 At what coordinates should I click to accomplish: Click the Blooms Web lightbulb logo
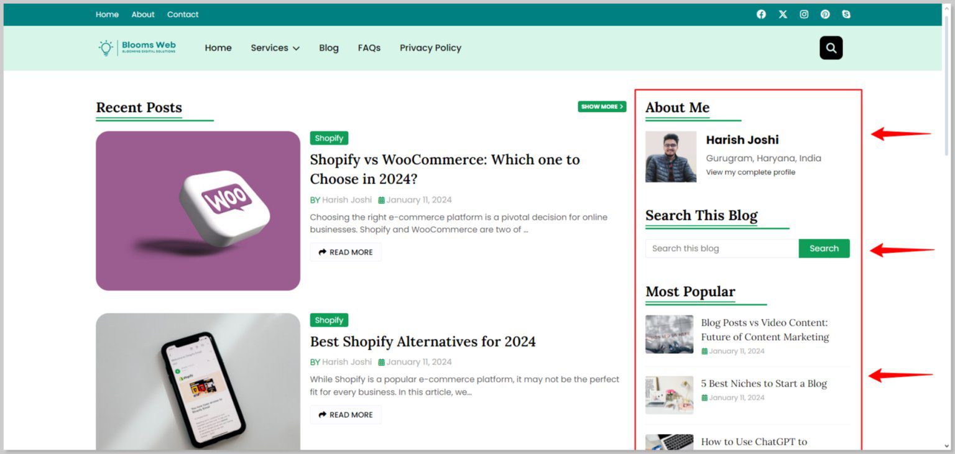tap(104, 47)
